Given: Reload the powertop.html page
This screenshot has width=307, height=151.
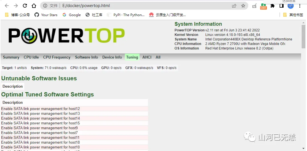Looking at the screenshot, I should [25, 6].
